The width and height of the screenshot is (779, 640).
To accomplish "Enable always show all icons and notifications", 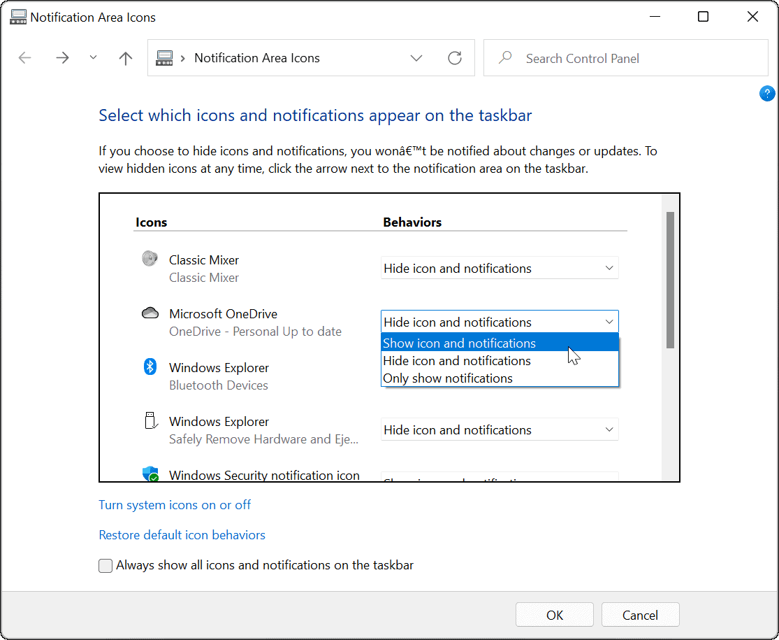I will [x=105, y=566].
